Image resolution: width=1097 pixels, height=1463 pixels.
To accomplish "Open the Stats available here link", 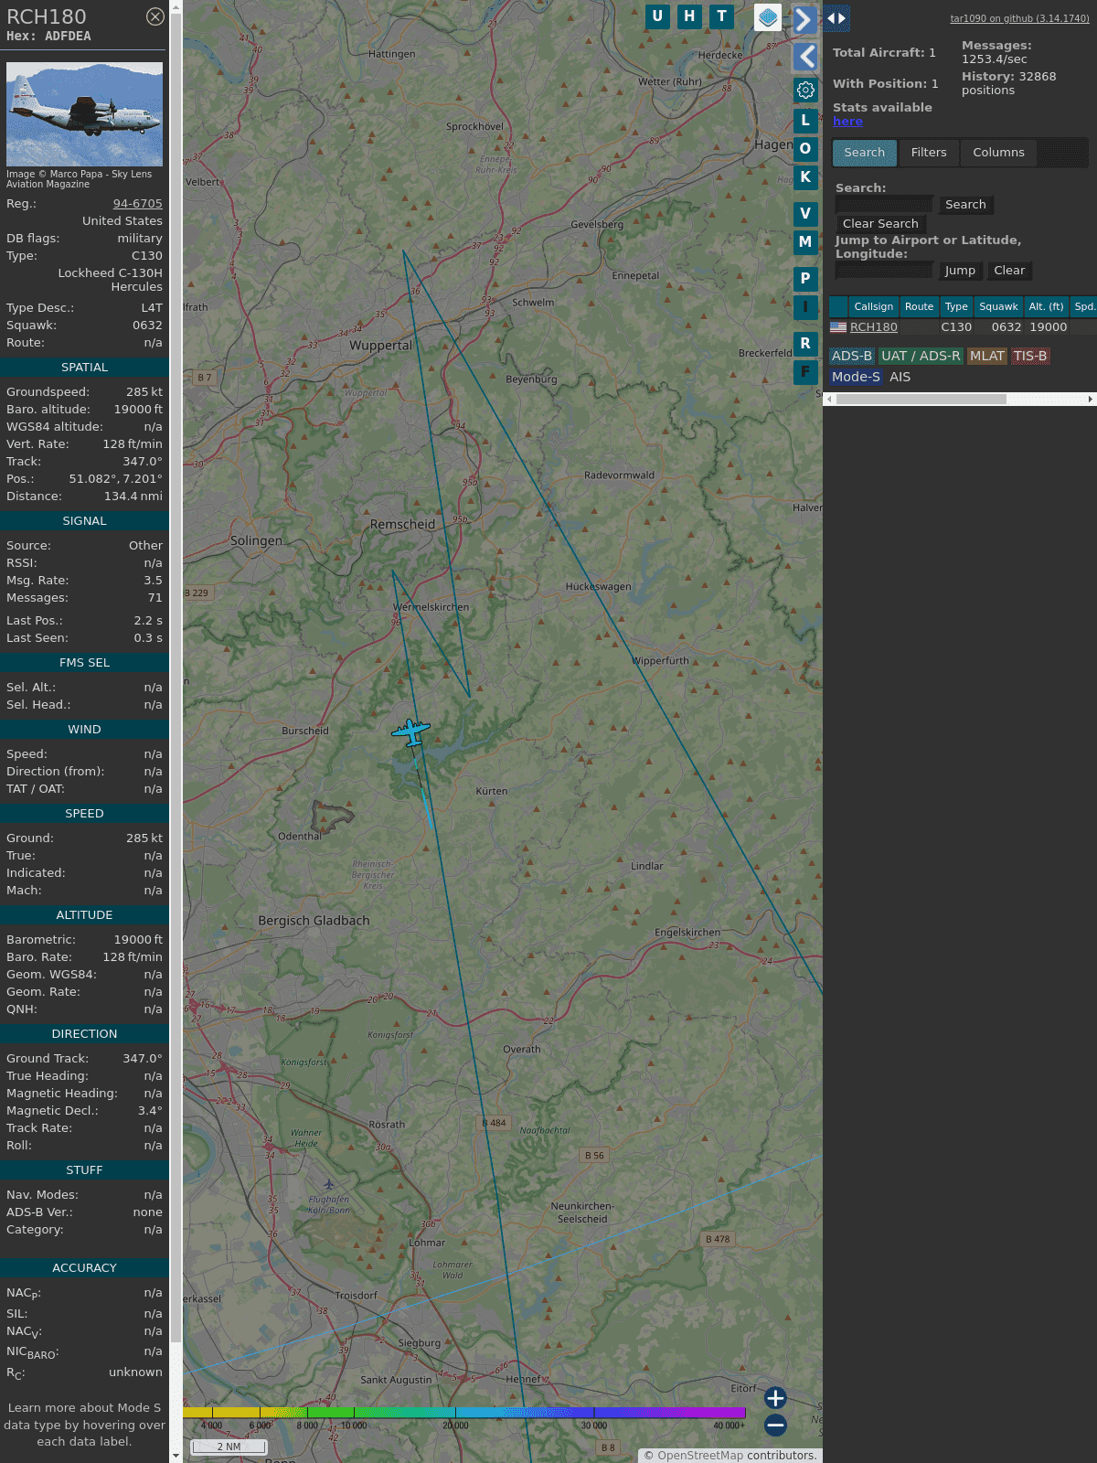I will tap(847, 122).
